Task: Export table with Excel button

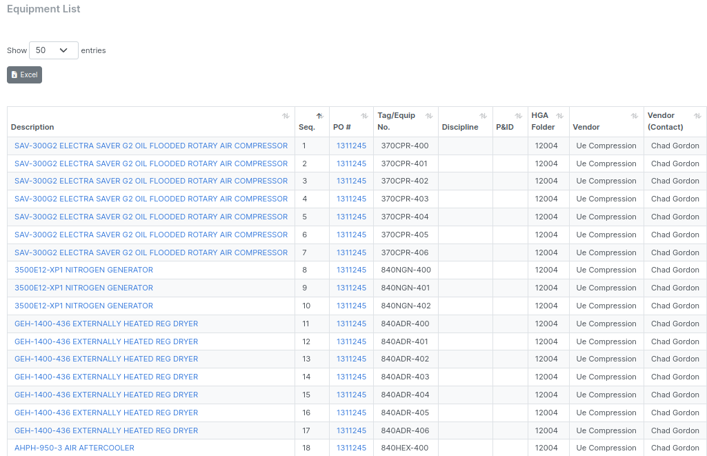Action: coord(24,75)
